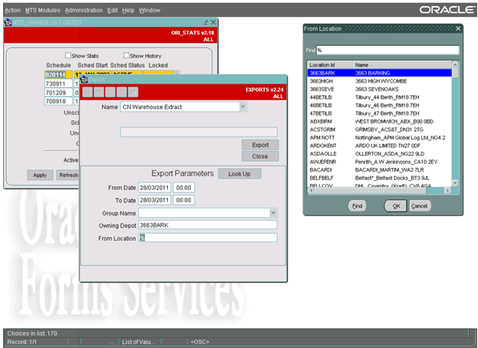This screenshot has height=348, width=478.
Task: Click the Find text field containing %
Action: pos(387,51)
